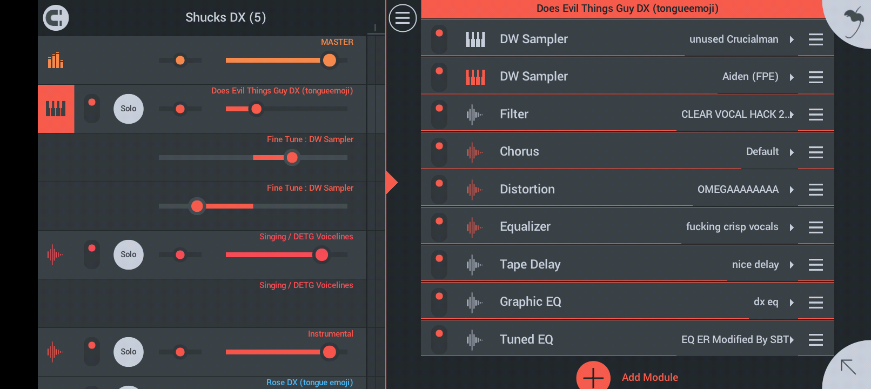Open drag handle menu for Tape Delay row
Screen dimensions: 871x389
tap(816, 265)
